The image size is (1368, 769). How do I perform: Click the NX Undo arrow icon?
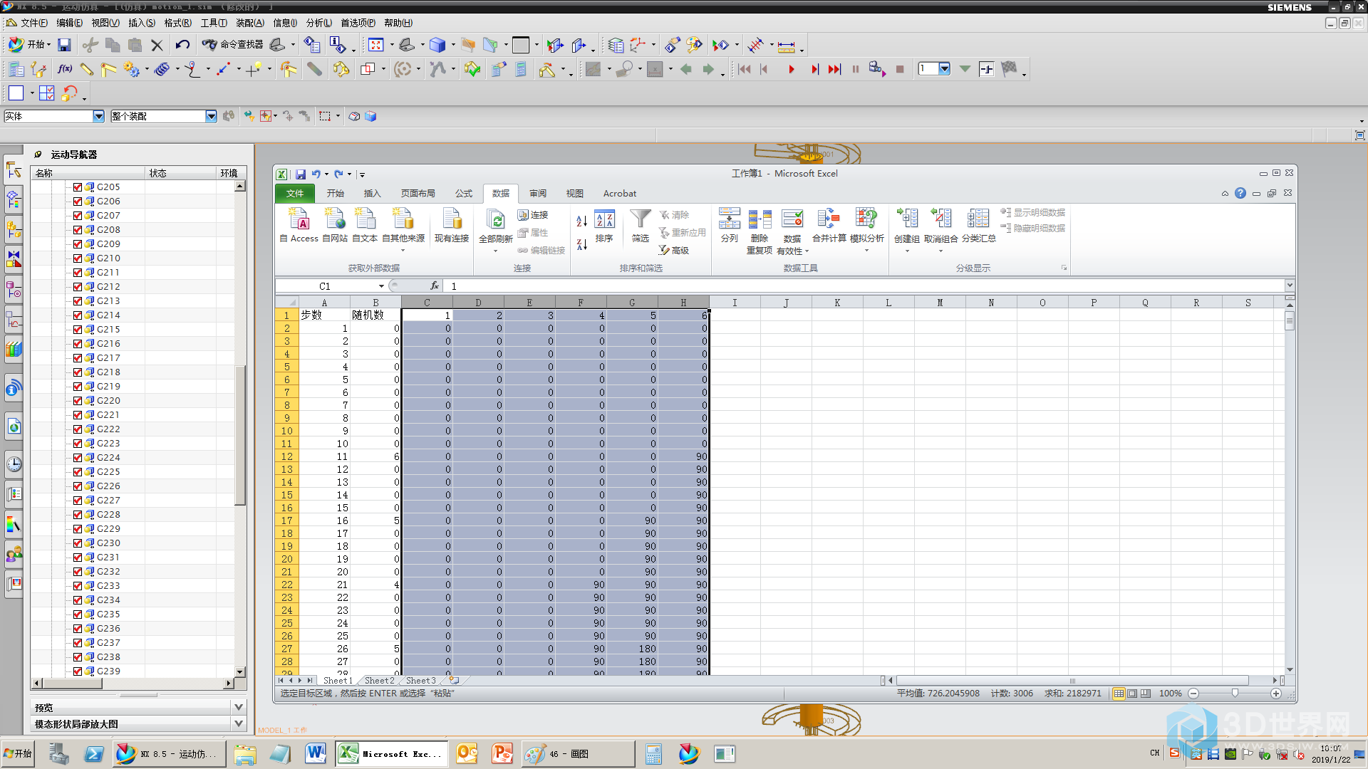[x=182, y=45]
